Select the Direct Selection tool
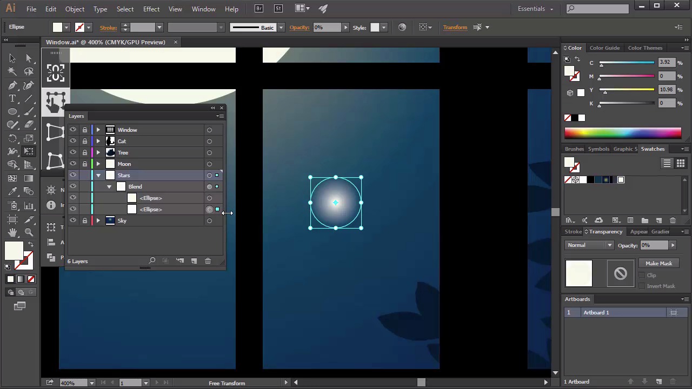This screenshot has height=389, width=692. point(29,58)
